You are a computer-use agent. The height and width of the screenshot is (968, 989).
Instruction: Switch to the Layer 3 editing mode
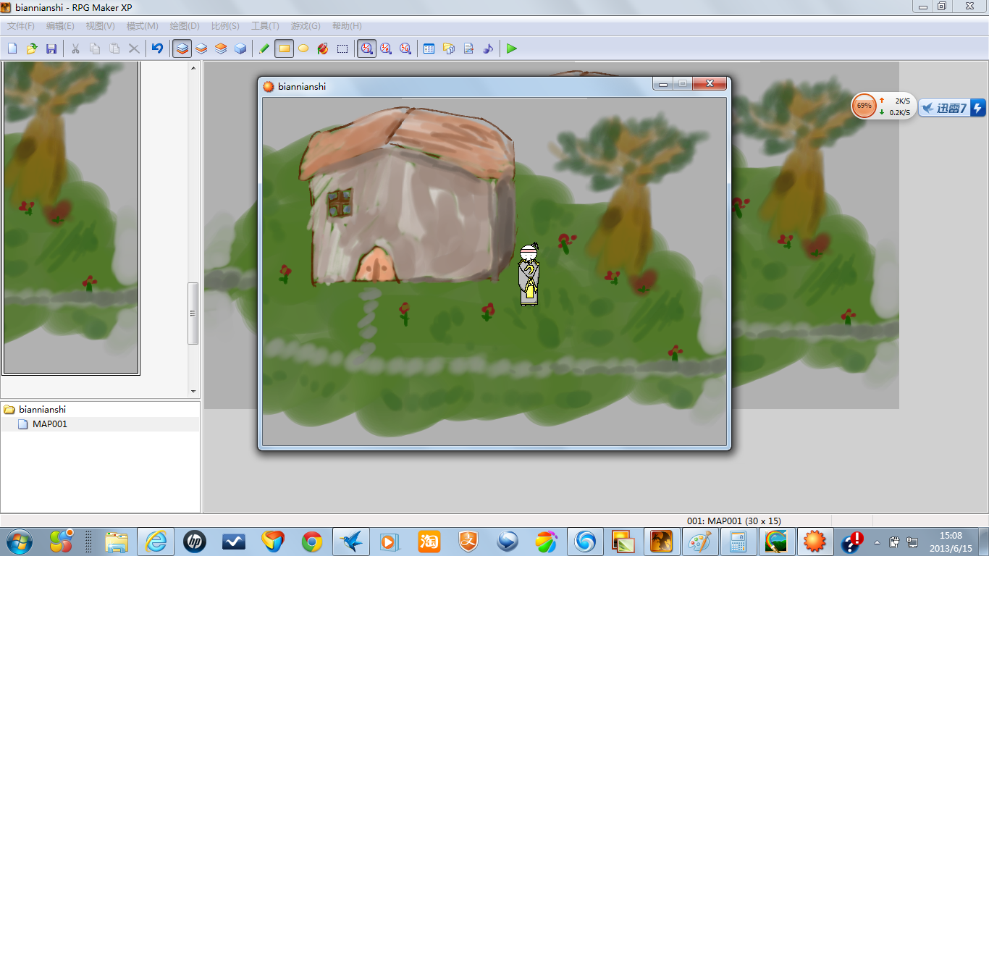pyautogui.click(x=221, y=49)
